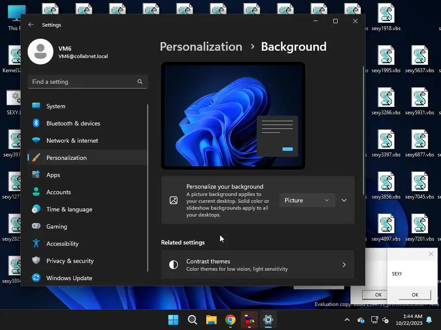
Task: Open Apps settings category
Action: [87, 175]
